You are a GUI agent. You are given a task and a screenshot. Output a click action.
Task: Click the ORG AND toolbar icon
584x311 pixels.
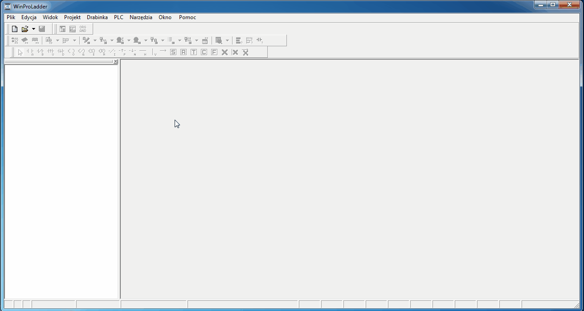(83, 29)
